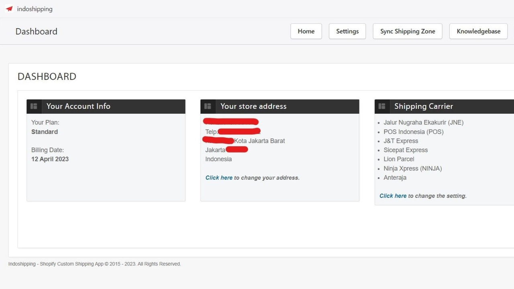Image resolution: width=514 pixels, height=289 pixels.
Task: Click the J&T Express carrier entry
Action: pyautogui.click(x=401, y=141)
